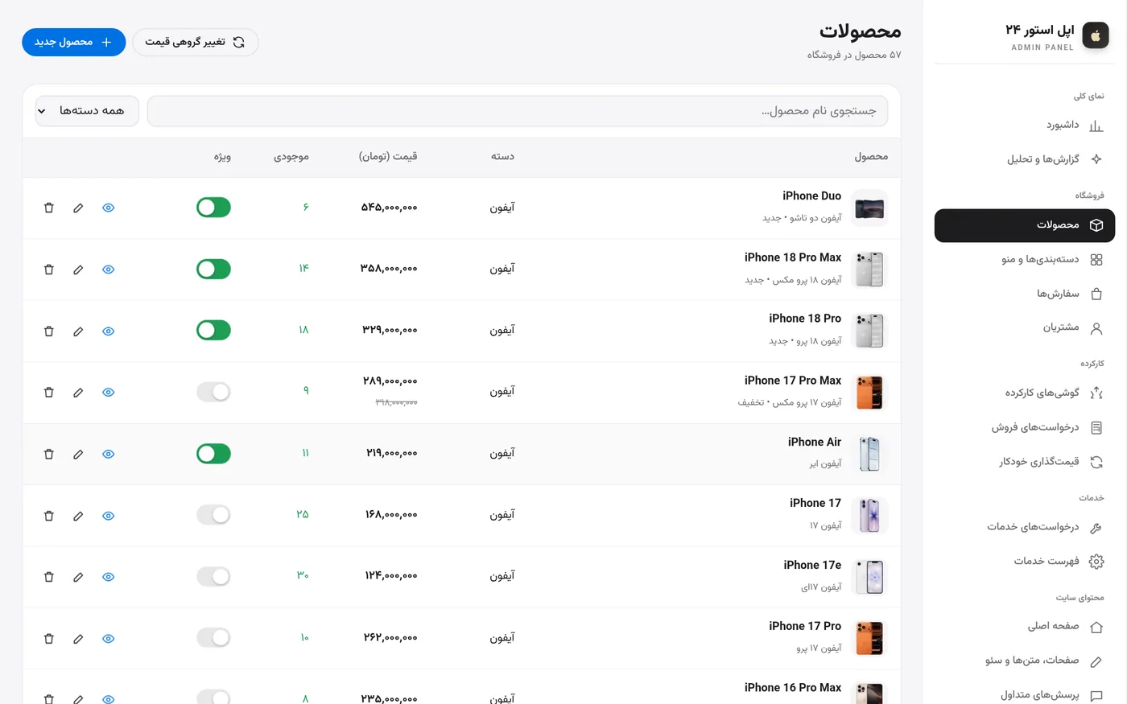Open the همه دسته‌ها category dropdown
This screenshot has height=704, width=1127.
click(87, 111)
